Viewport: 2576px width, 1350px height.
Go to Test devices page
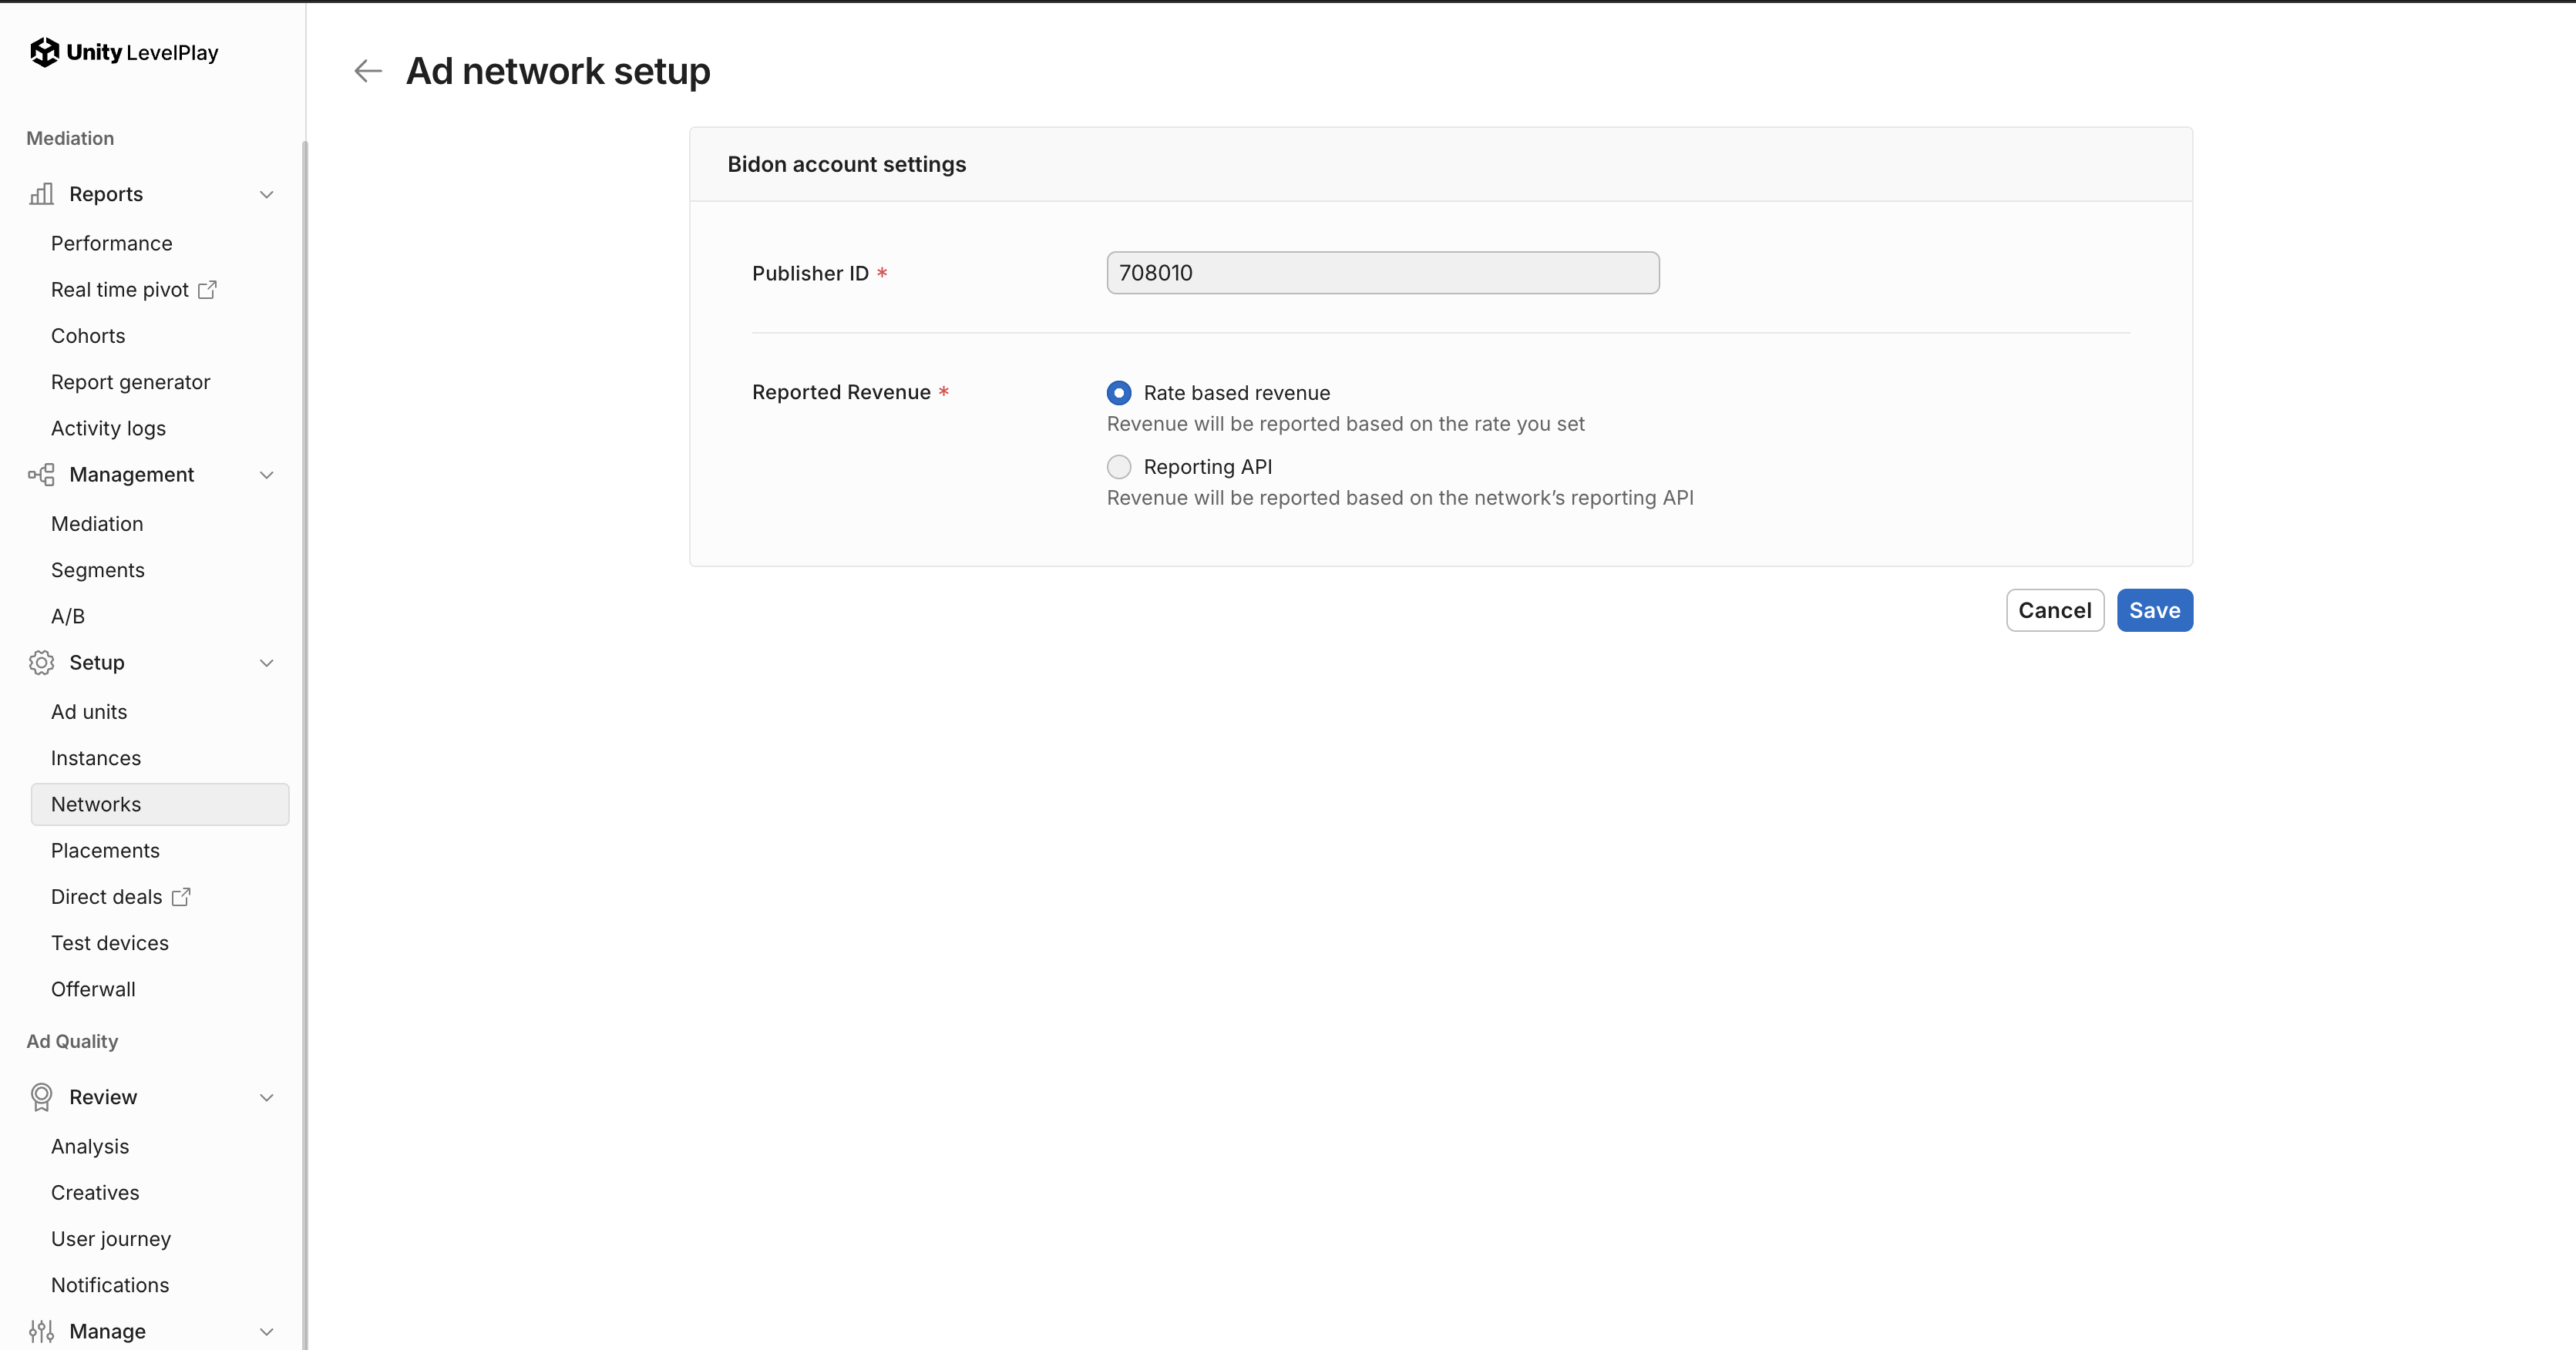tap(110, 943)
